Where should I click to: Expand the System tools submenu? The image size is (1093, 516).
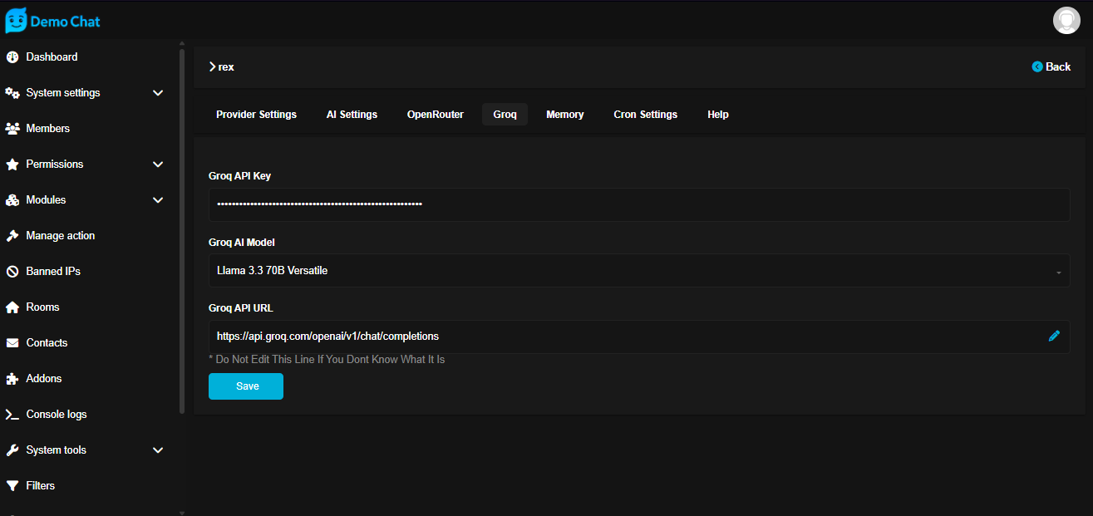(158, 450)
